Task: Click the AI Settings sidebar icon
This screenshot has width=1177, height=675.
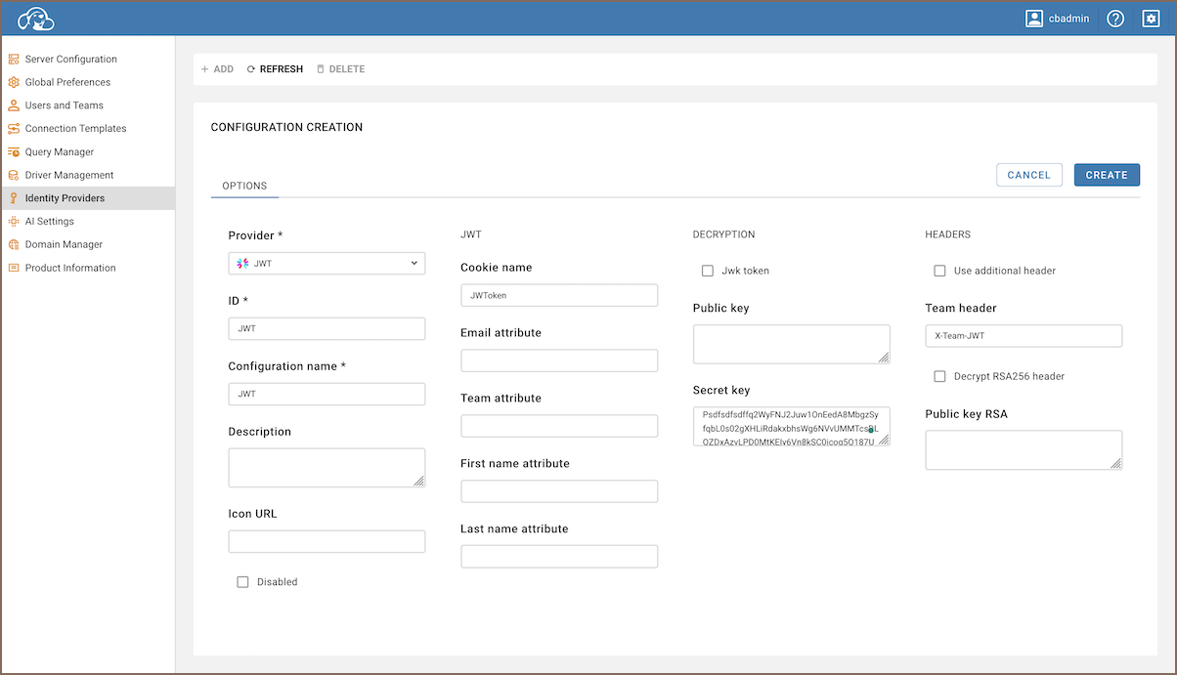Action: point(14,222)
